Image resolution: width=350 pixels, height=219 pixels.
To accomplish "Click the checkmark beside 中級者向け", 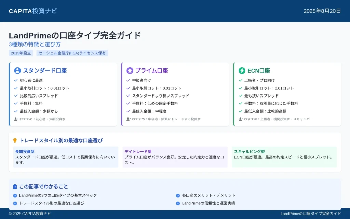I will [128, 80].
